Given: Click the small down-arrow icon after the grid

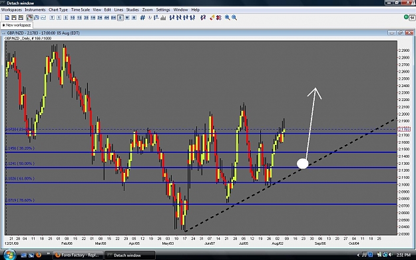Looking at the screenshot, I should coord(150,18).
